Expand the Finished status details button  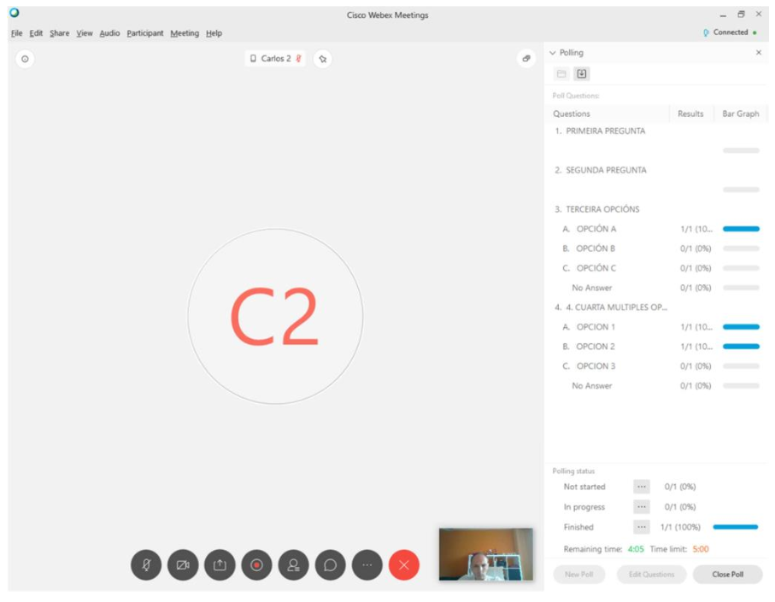point(642,527)
